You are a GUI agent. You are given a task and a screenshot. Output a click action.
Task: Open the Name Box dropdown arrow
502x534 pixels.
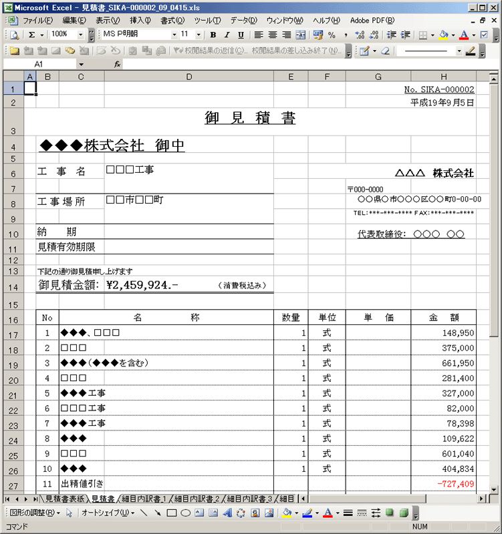pos(81,64)
